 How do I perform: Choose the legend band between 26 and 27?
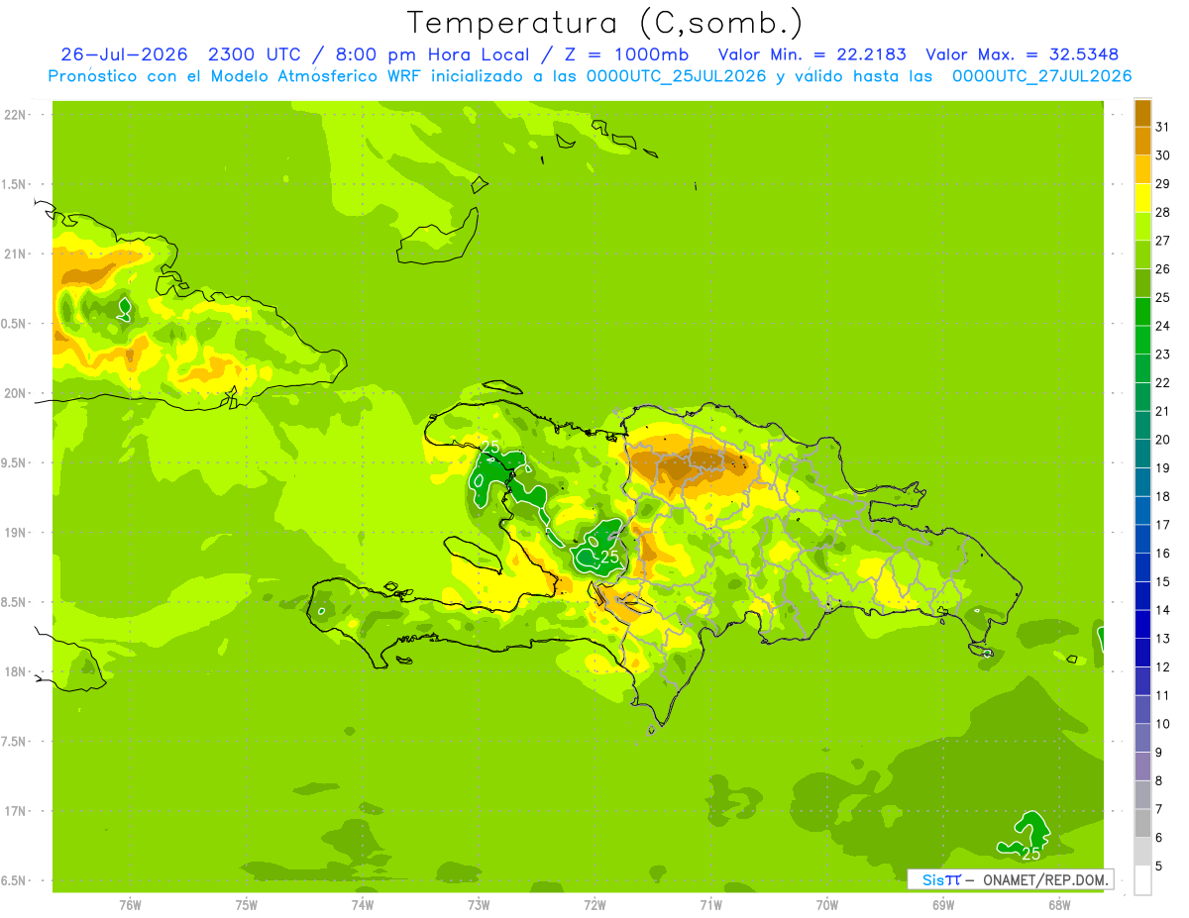click(x=1142, y=255)
